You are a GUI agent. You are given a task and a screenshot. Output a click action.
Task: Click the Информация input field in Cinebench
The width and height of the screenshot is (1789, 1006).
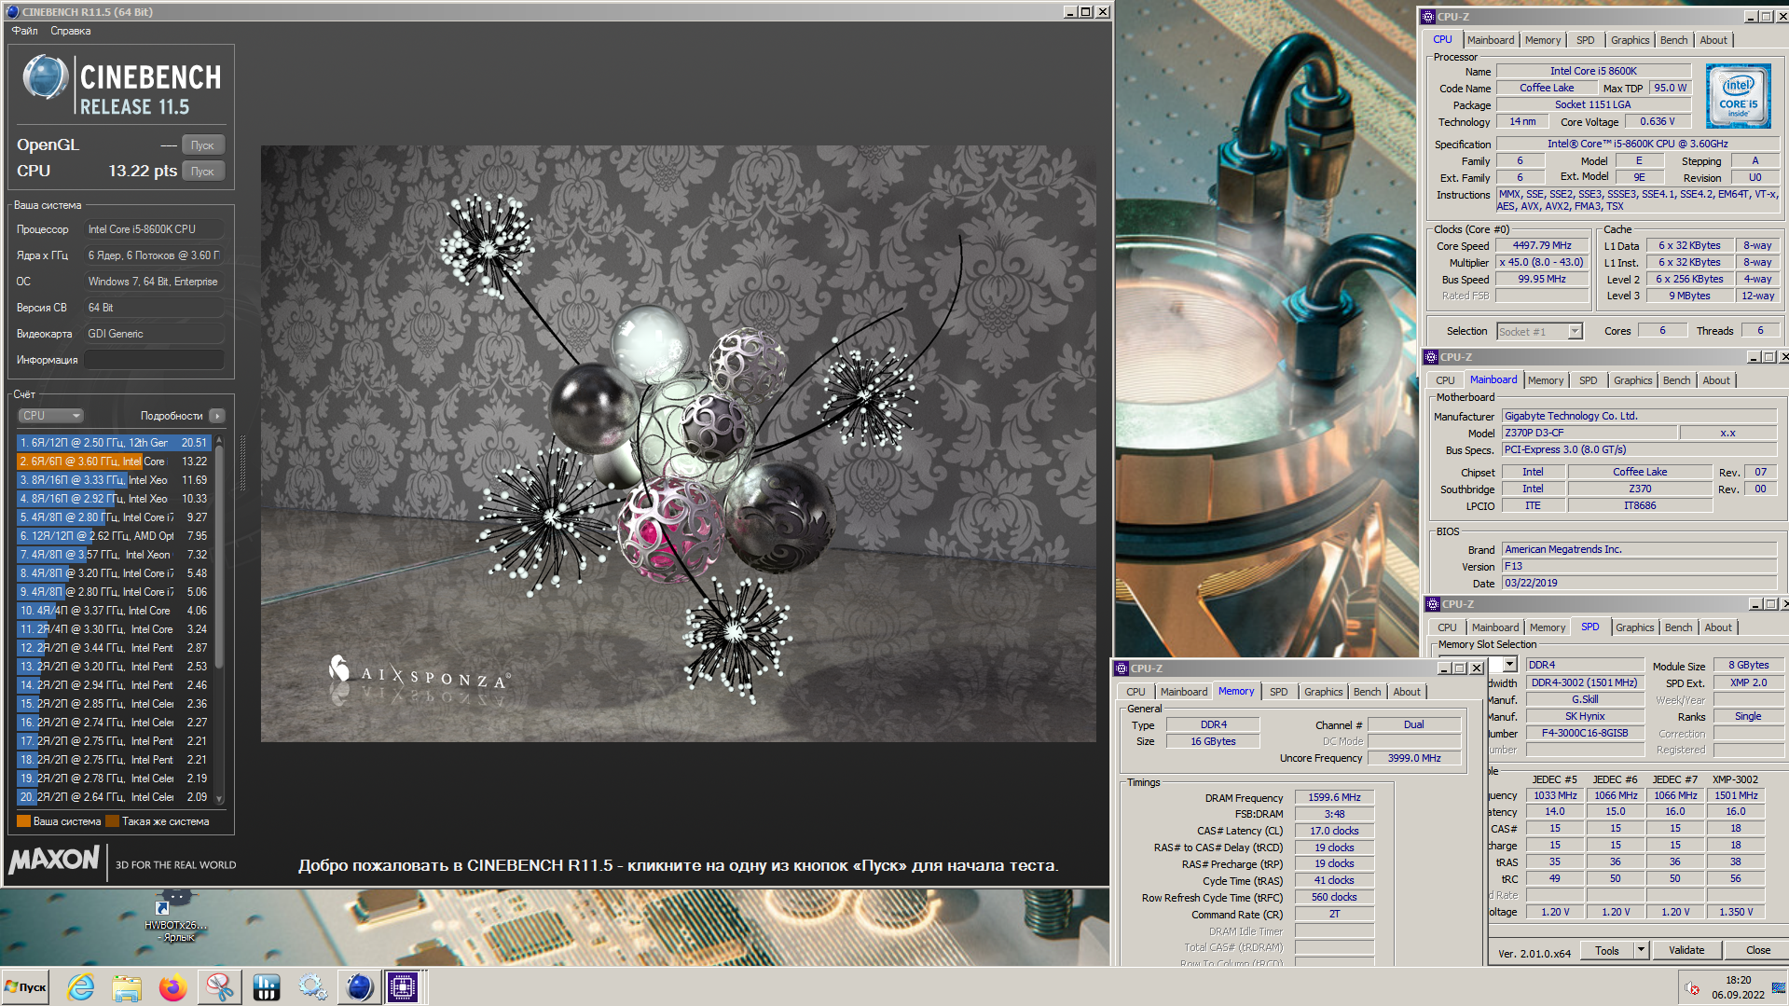click(x=154, y=360)
